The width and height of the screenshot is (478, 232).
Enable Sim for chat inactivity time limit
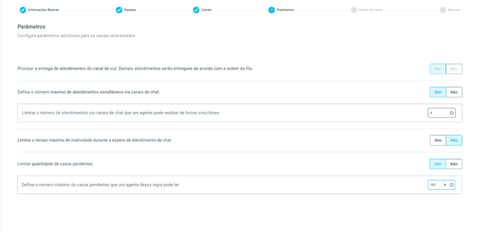tap(438, 140)
